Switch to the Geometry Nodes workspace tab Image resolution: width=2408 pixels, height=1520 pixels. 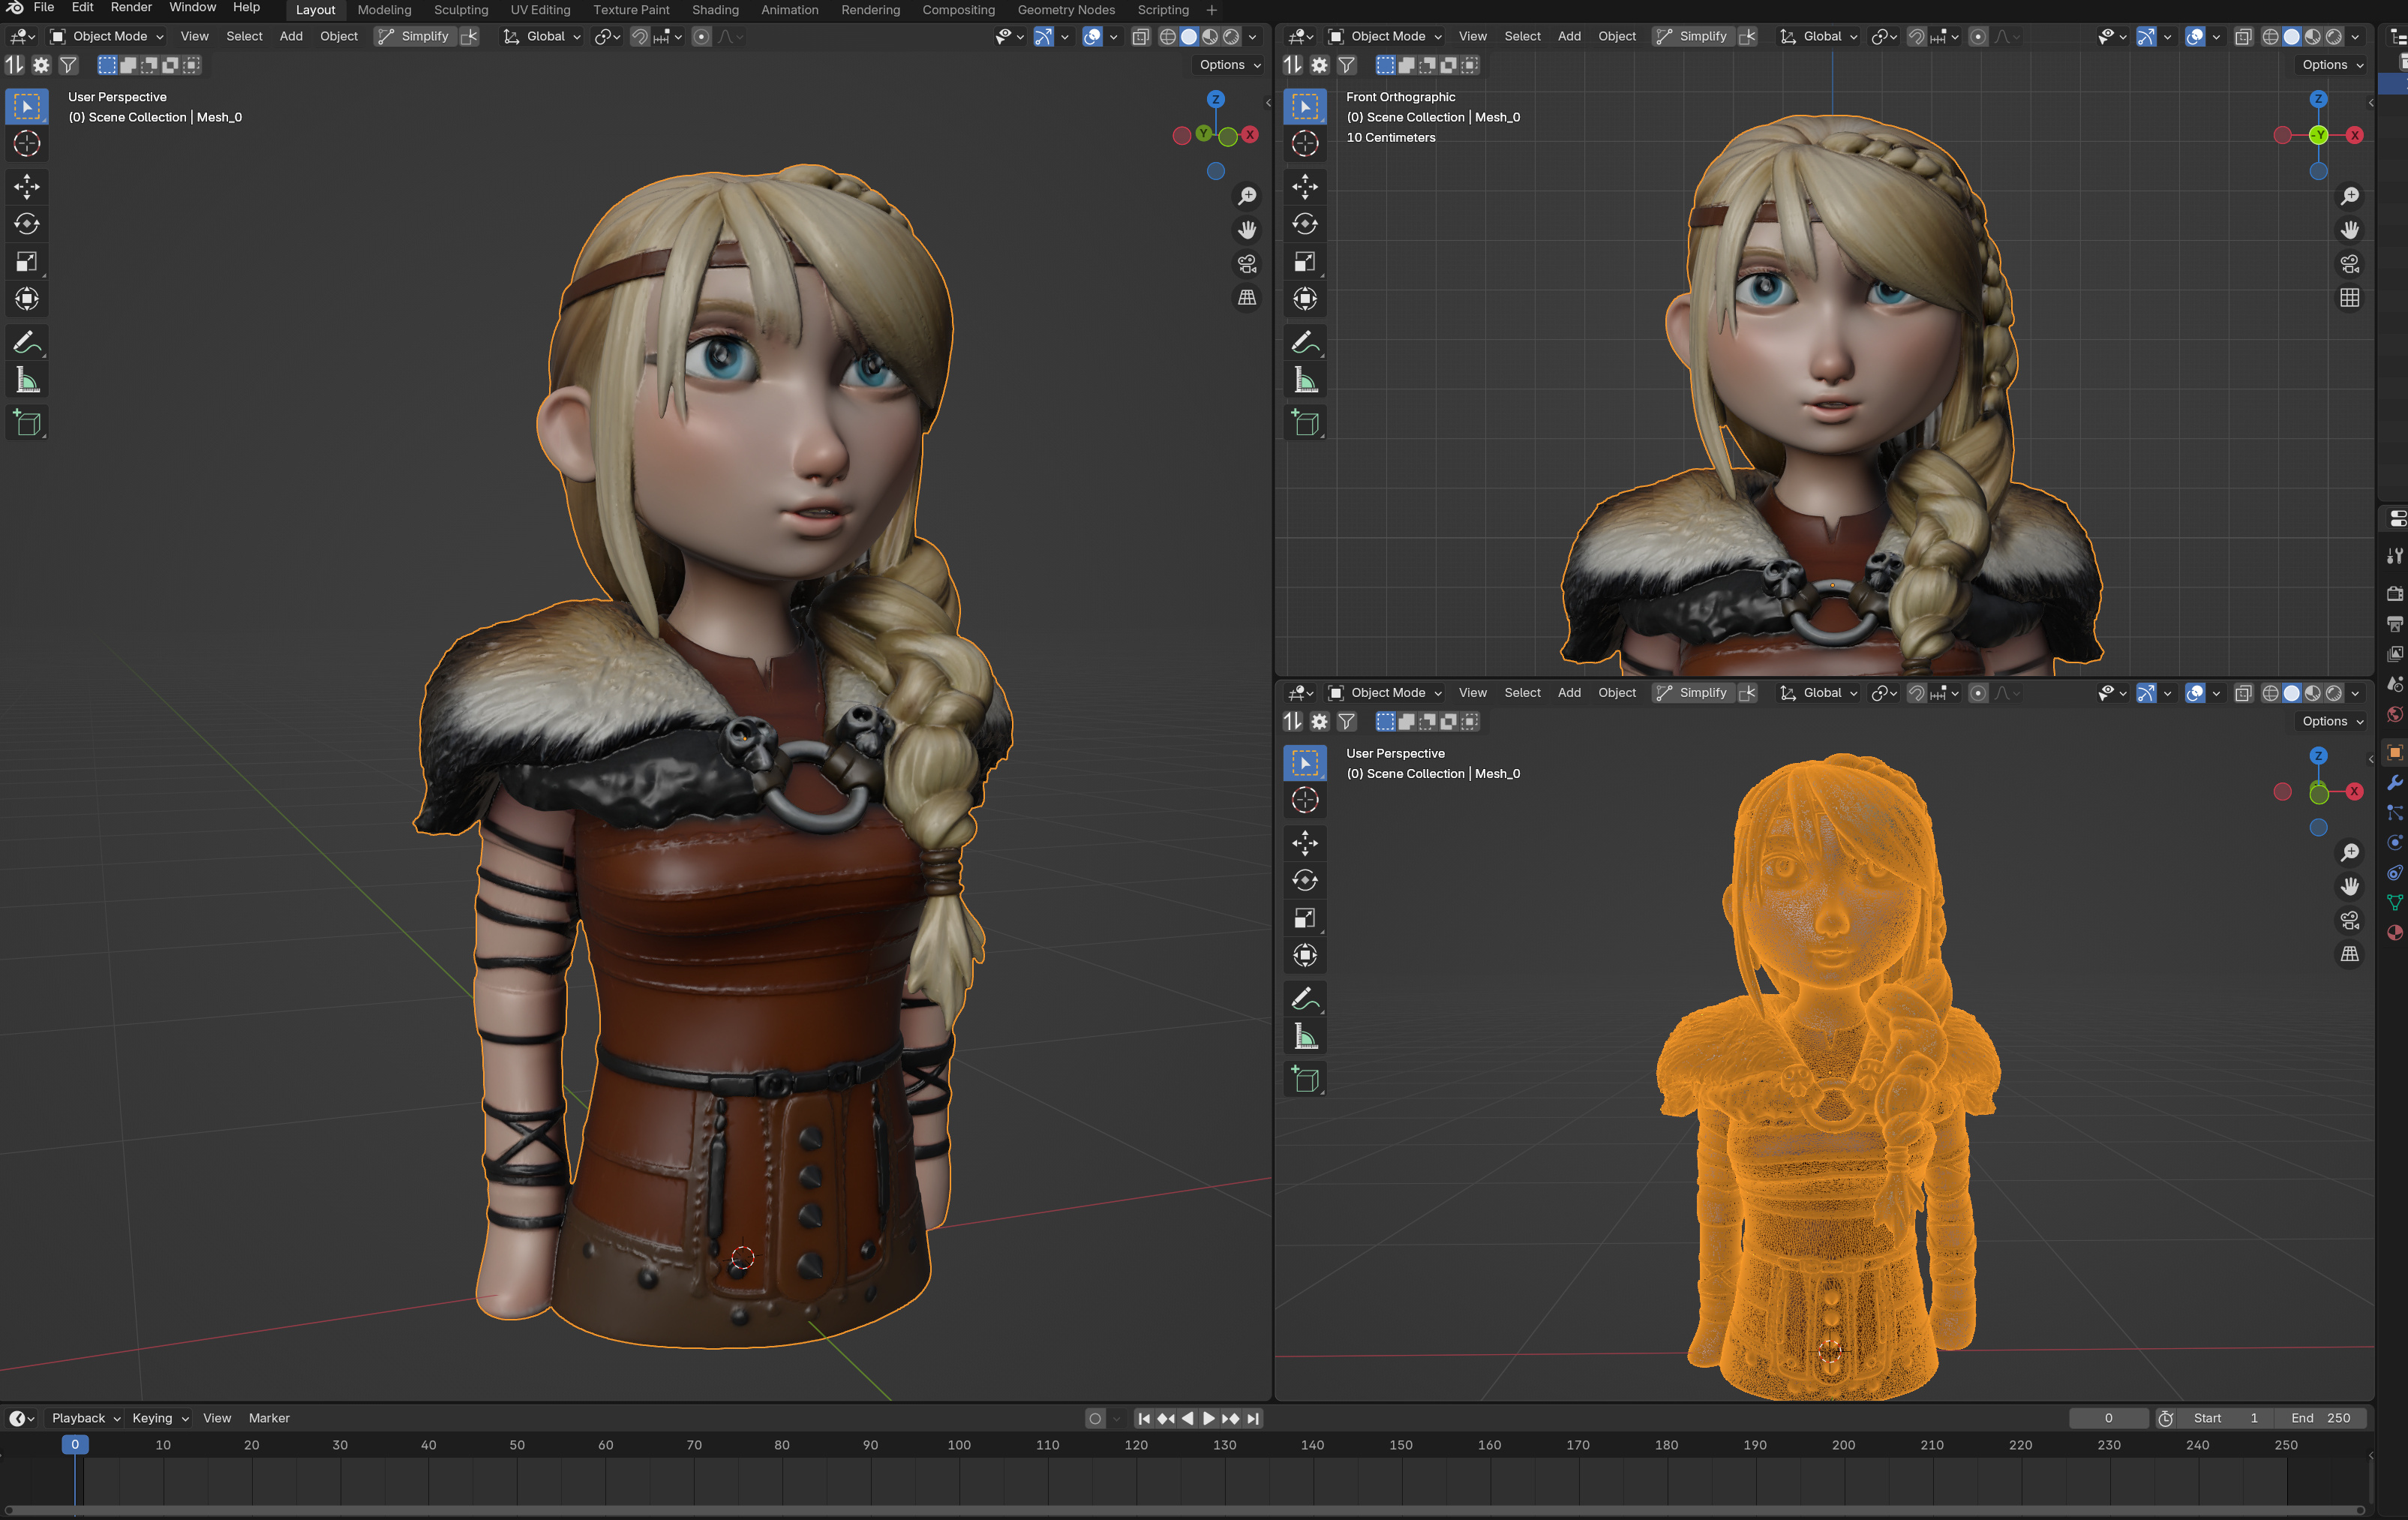(1066, 10)
